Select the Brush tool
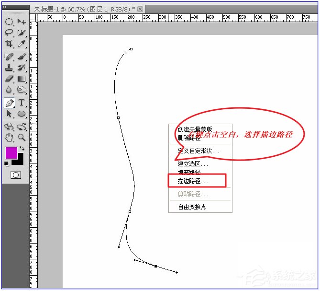 [x=22, y=57]
